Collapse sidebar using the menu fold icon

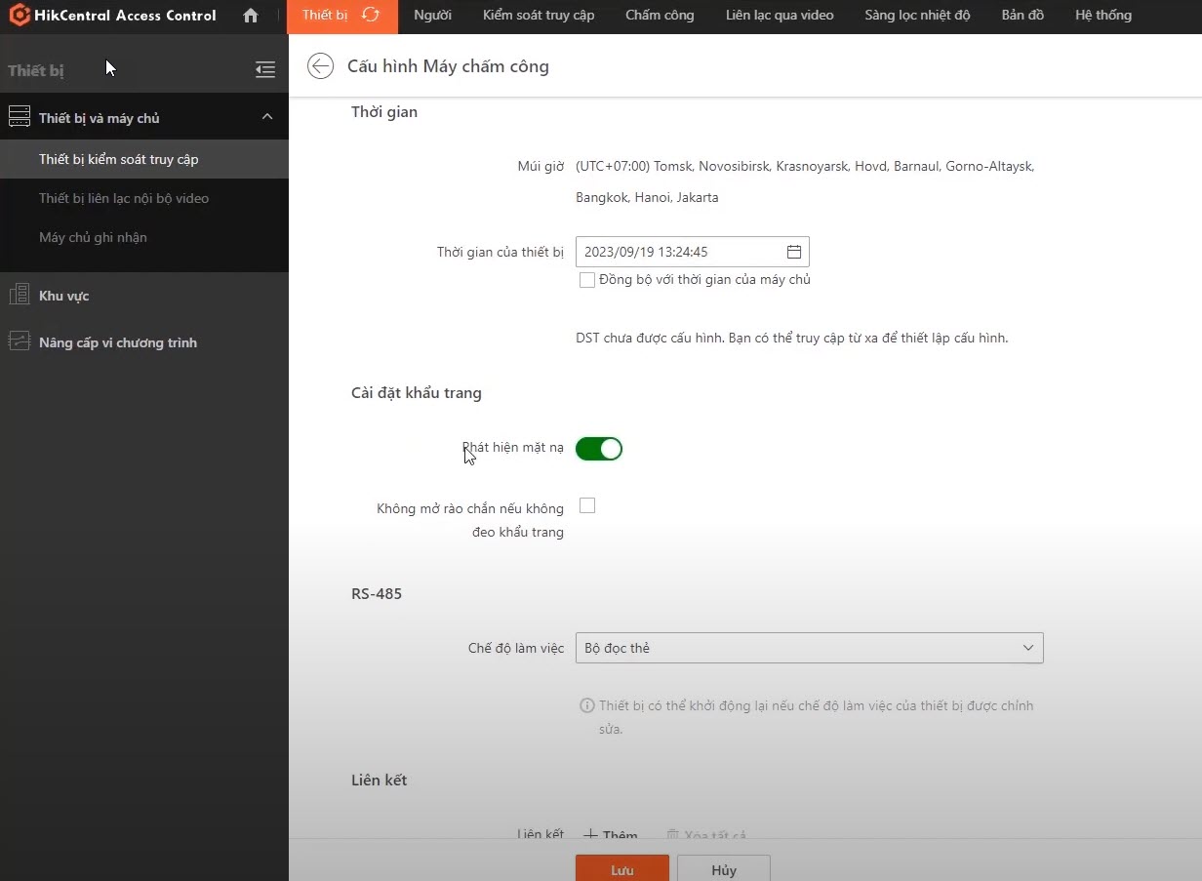click(x=264, y=69)
